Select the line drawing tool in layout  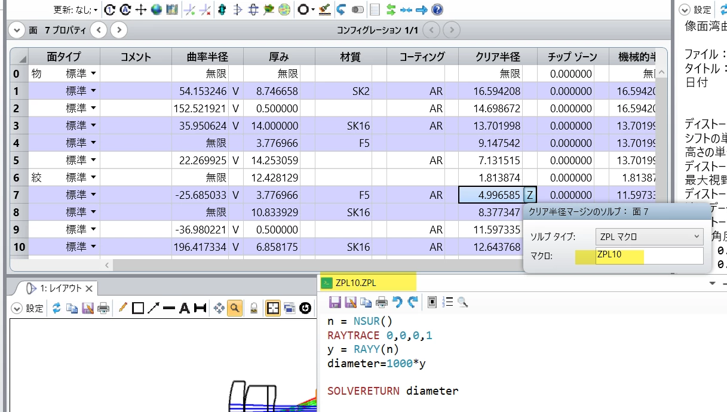169,308
